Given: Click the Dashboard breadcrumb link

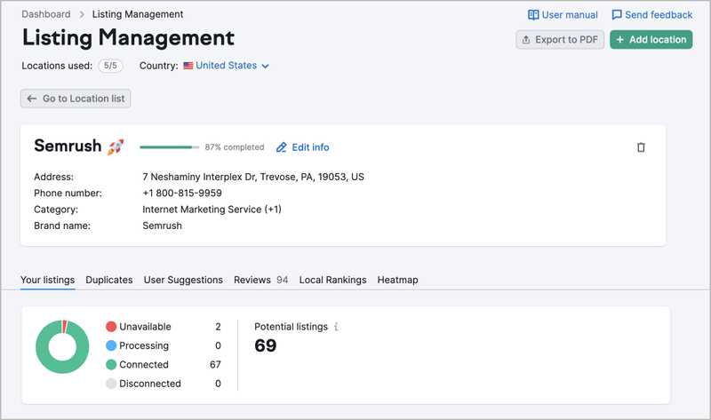Looking at the screenshot, I should [x=46, y=14].
